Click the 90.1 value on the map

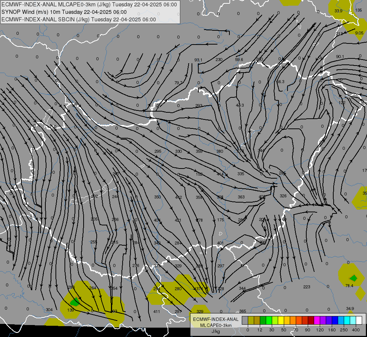point(340,57)
